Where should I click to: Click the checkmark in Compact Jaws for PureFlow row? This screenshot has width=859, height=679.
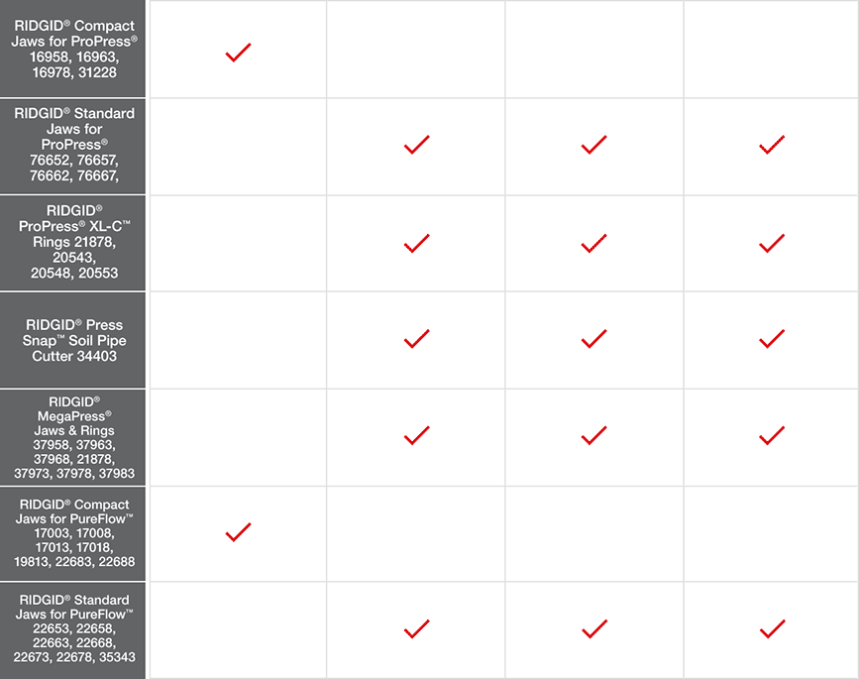239,532
